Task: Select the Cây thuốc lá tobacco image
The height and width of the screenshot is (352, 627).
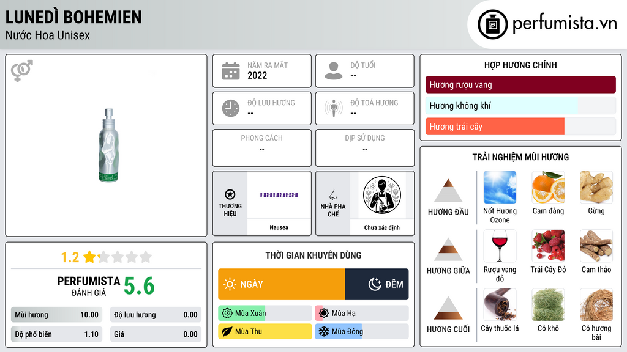Action: point(500,304)
